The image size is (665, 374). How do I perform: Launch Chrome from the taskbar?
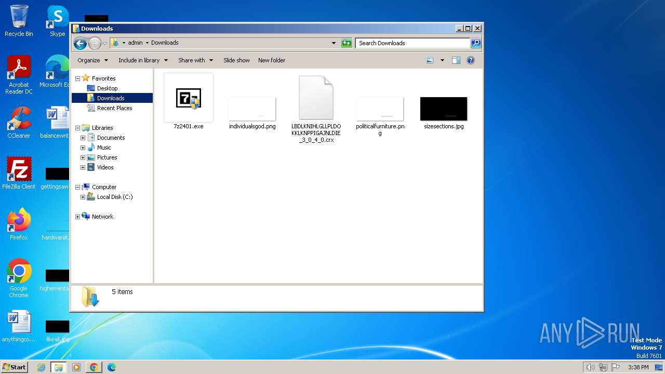pos(94,367)
